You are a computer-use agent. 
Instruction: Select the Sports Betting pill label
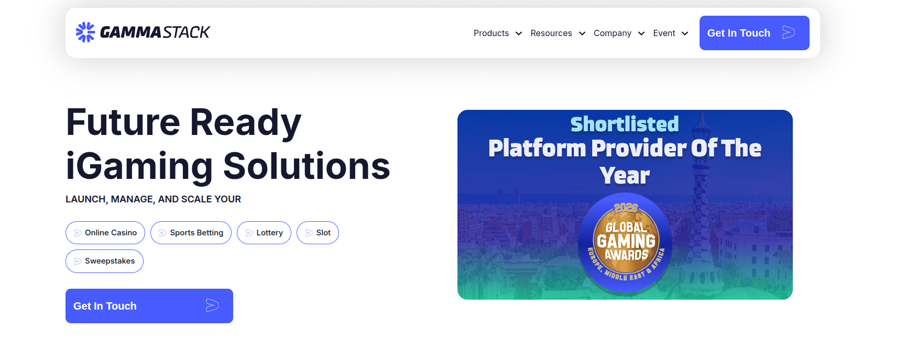tap(197, 233)
